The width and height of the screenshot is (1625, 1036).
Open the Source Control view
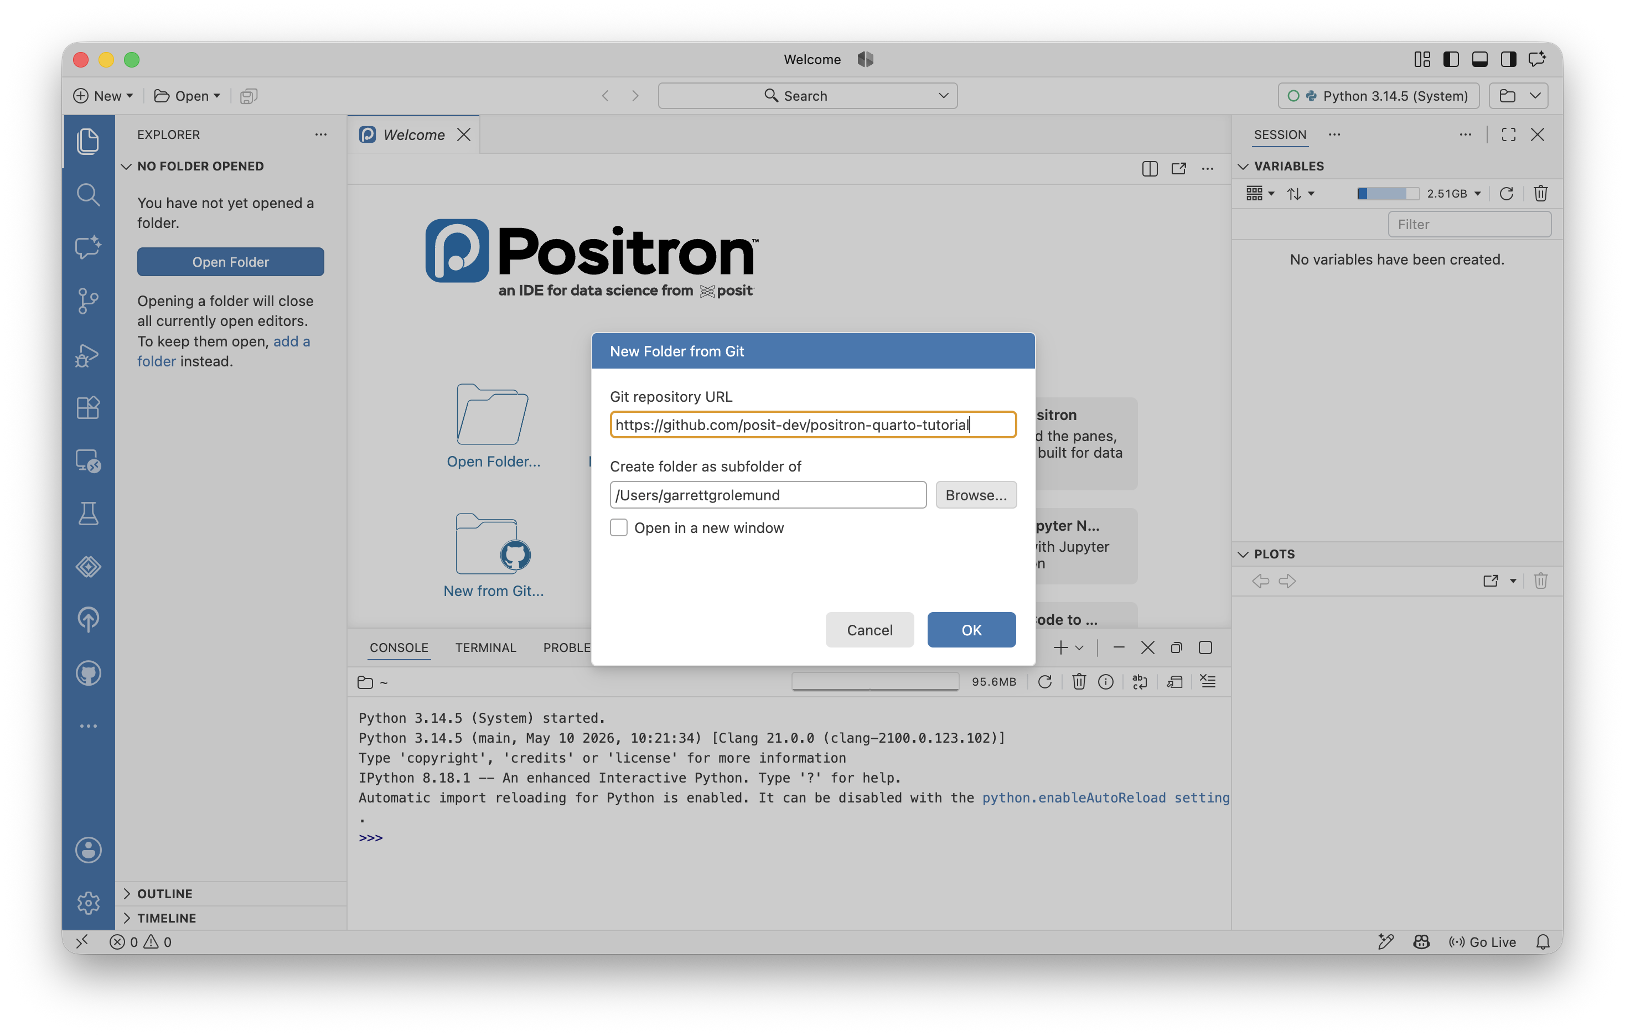point(89,301)
